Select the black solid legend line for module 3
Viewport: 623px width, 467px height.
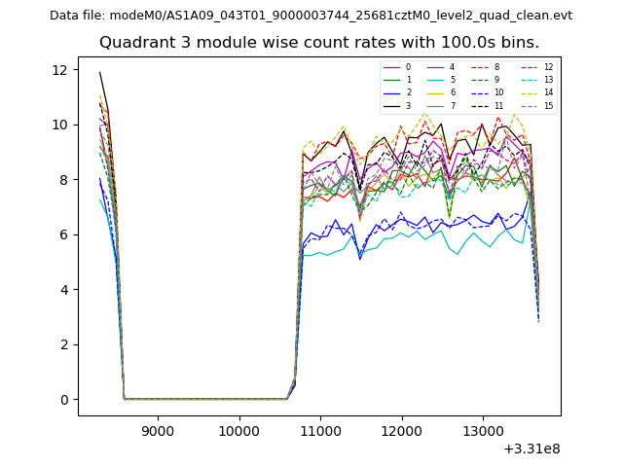coord(391,105)
